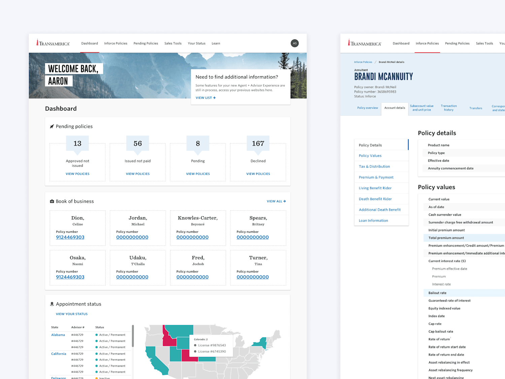505x379 pixels.
Task: Open Pending Policies in the left window navigation
Action: tap(146, 43)
